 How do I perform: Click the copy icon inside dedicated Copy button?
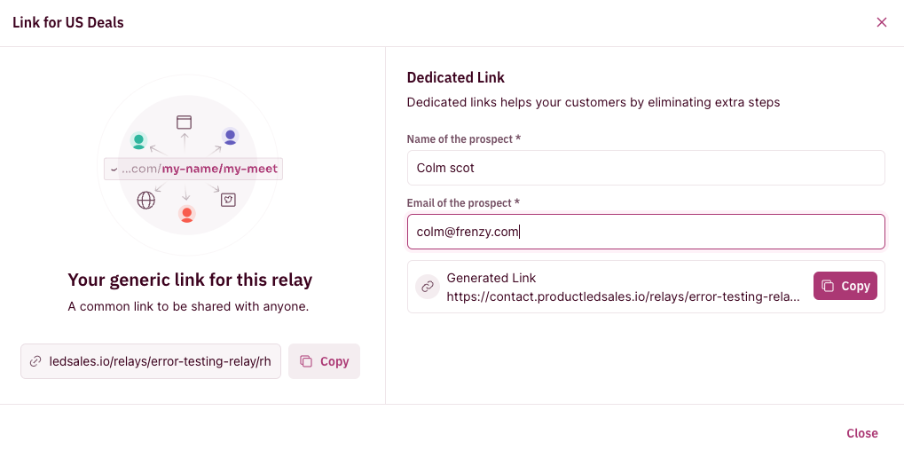point(828,286)
